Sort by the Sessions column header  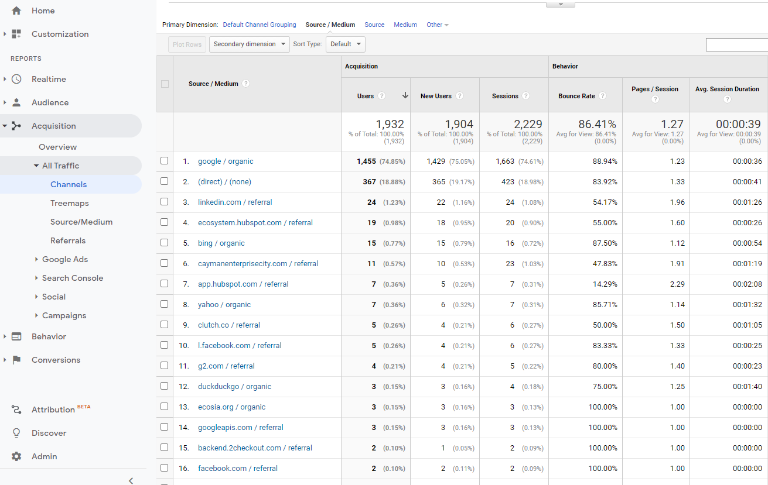505,96
